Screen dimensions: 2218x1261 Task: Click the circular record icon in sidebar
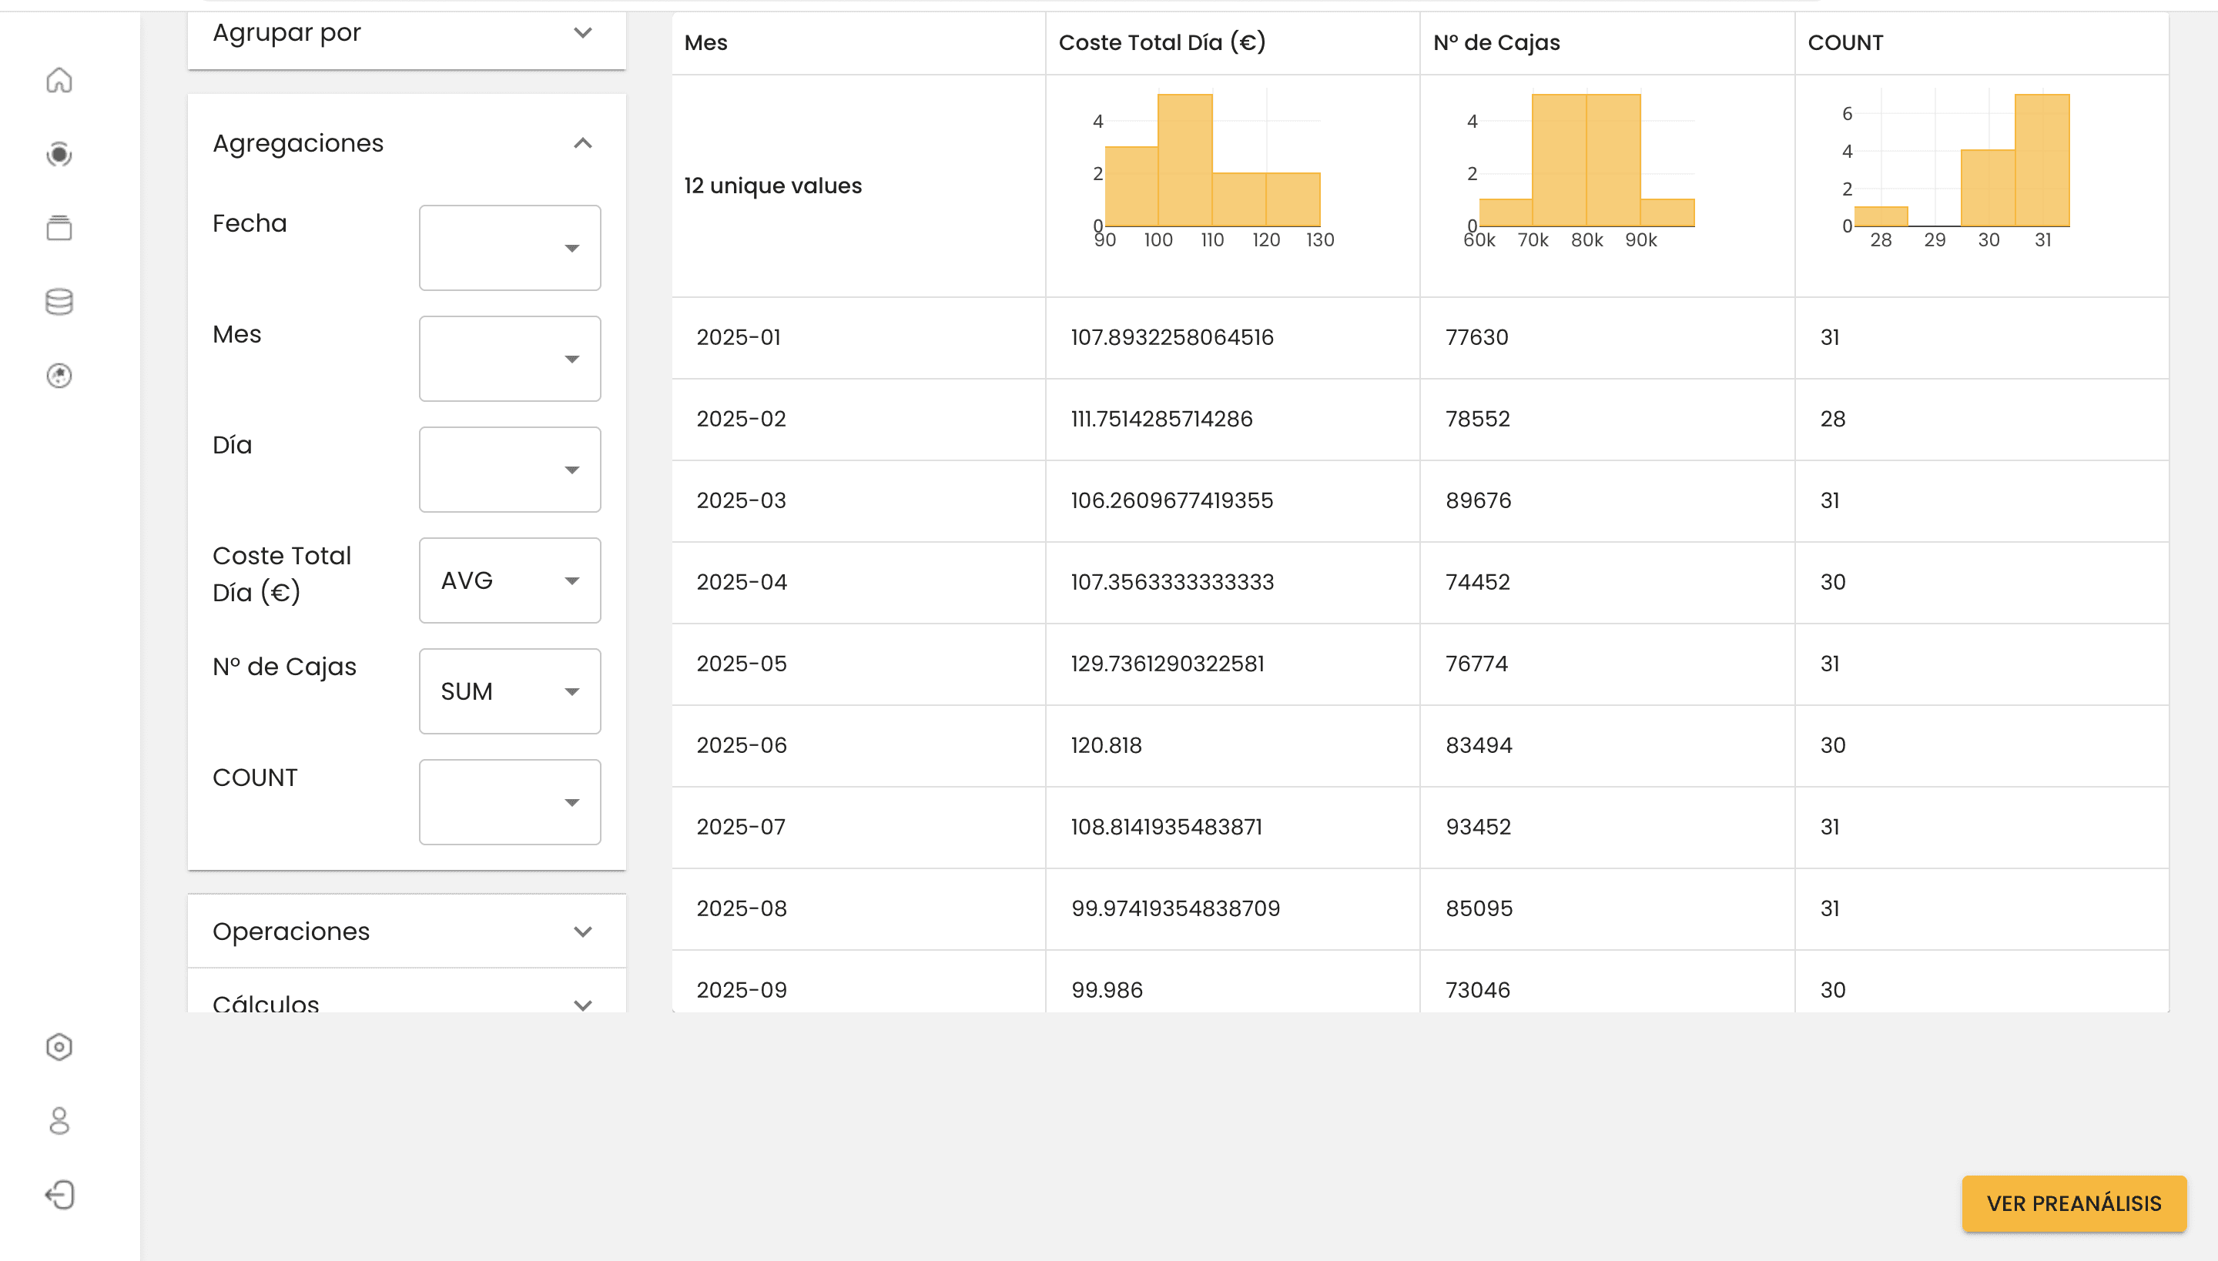[x=59, y=154]
